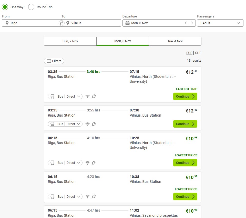Viewport: 246px width, 218px height.
Task: Switch to the Sun, 2 Nov tab
Action: coord(70,41)
